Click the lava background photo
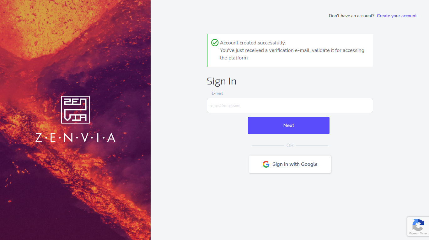This screenshot has height=240, width=429. (75, 194)
